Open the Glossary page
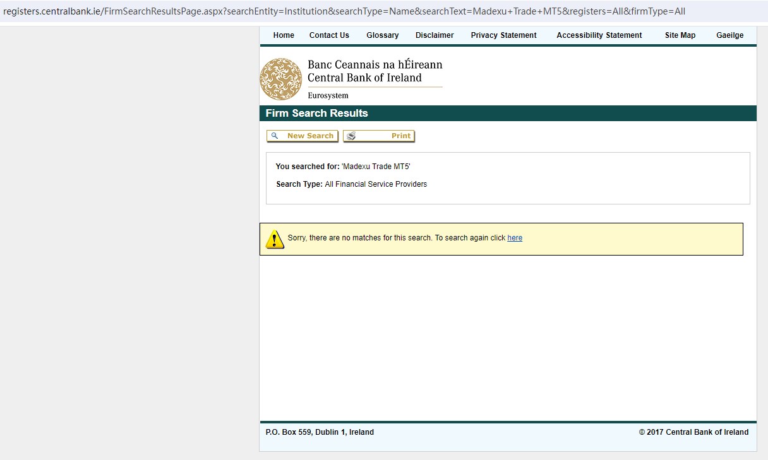The image size is (768, 460). [382, 35]
